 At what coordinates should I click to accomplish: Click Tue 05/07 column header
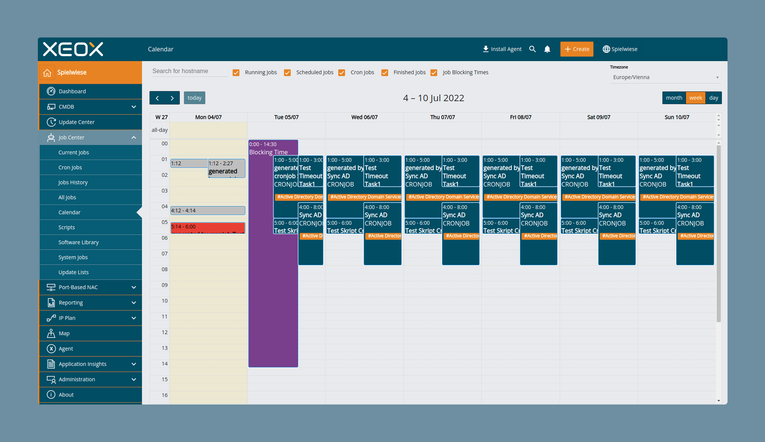click(286, 117)
